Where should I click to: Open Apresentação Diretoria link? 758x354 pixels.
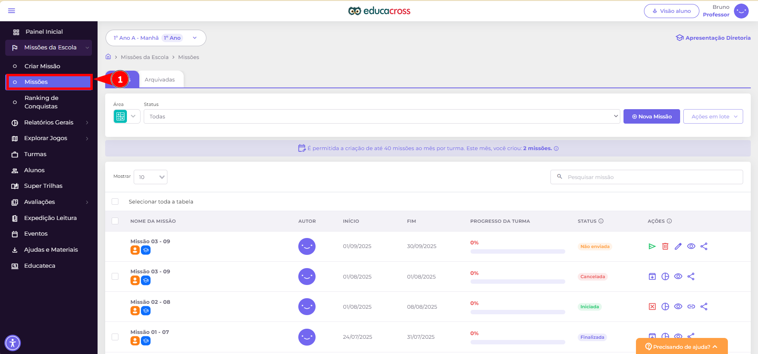[713, 38]
